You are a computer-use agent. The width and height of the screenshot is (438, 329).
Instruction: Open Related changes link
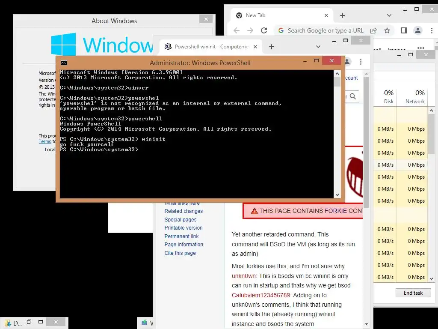pyautogui.click(x=183, y=211)
